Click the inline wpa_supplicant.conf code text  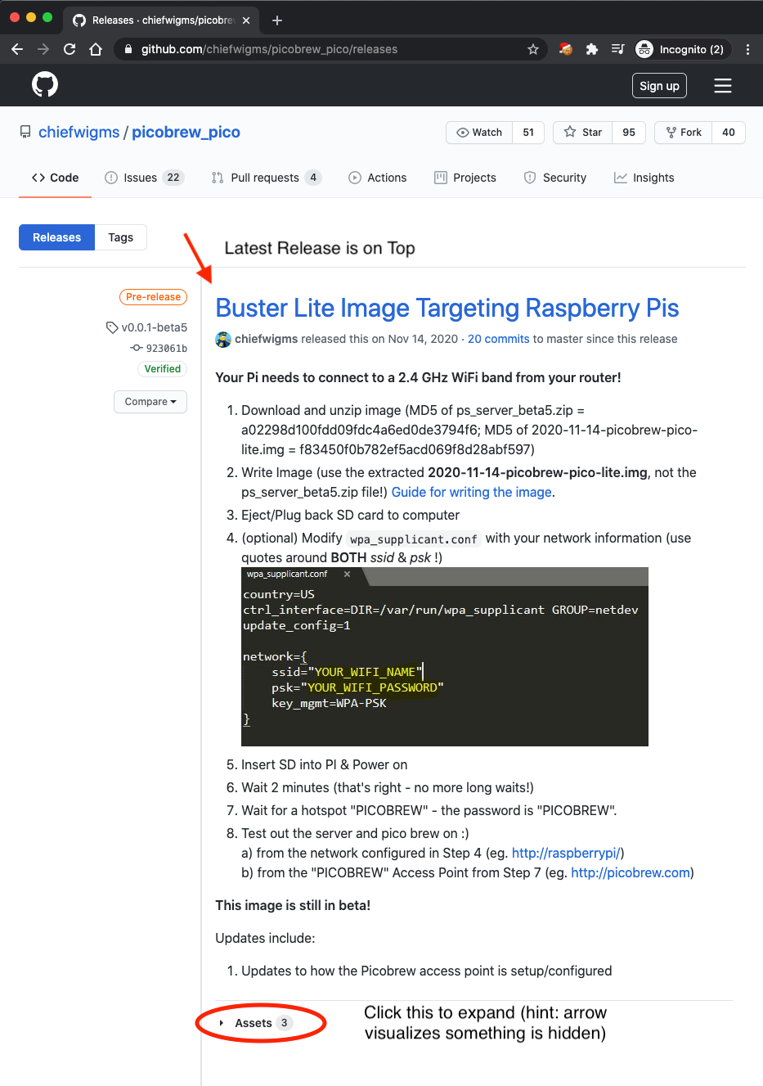pyautogui.click(x=414, y=538)
